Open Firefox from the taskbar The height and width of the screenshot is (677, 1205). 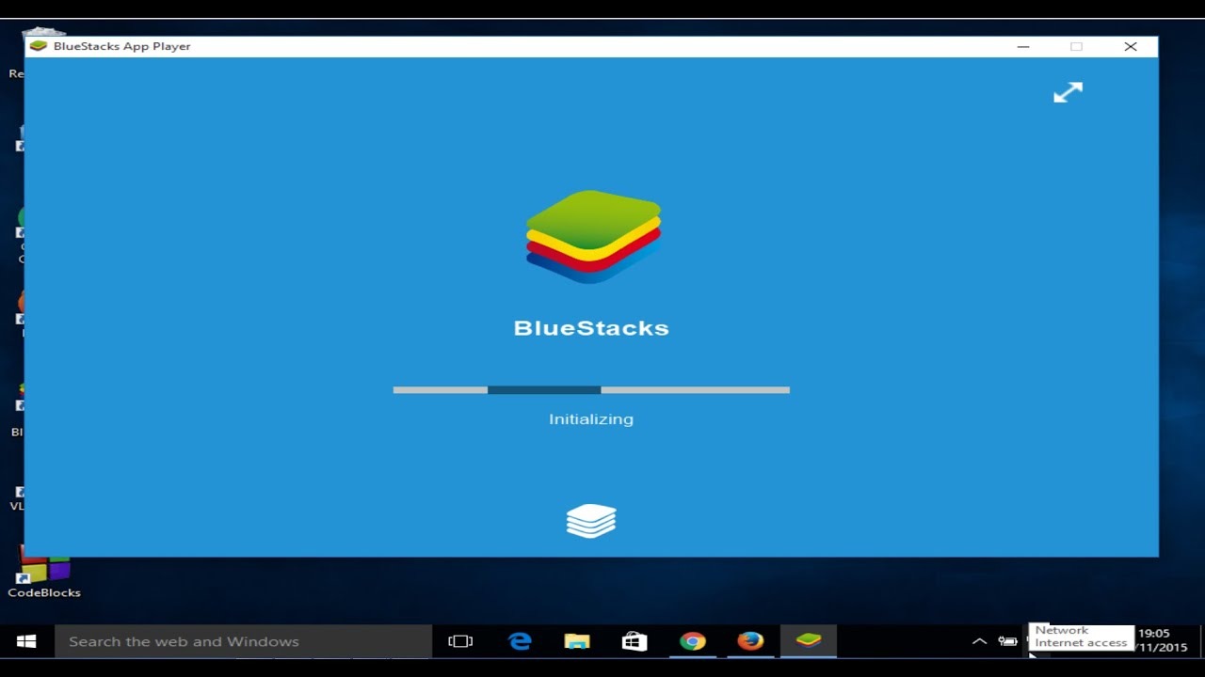point(750,640)
